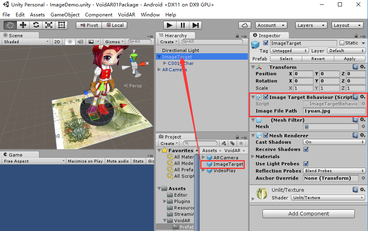
Task: Open the Shaded draw mode dropdown
Action: click(26, 42)
